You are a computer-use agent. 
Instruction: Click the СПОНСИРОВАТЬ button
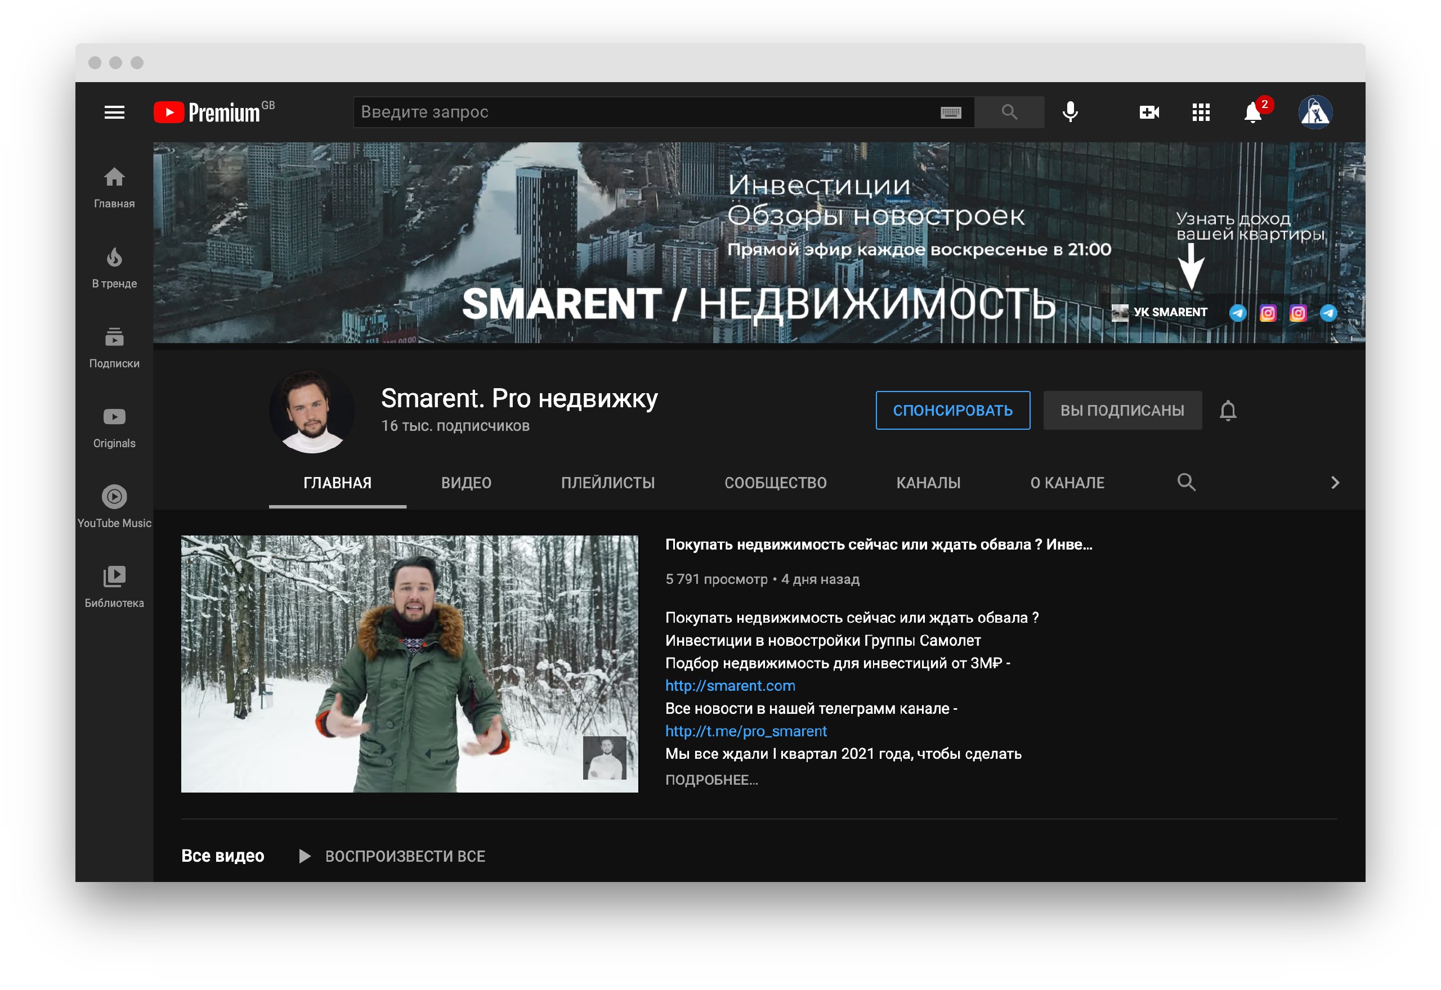coord(952,410)
